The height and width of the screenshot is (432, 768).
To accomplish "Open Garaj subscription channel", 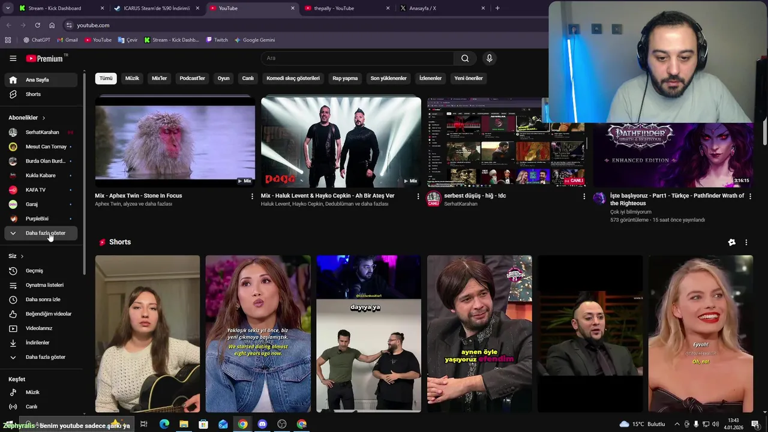I will (x=41, y=204).
